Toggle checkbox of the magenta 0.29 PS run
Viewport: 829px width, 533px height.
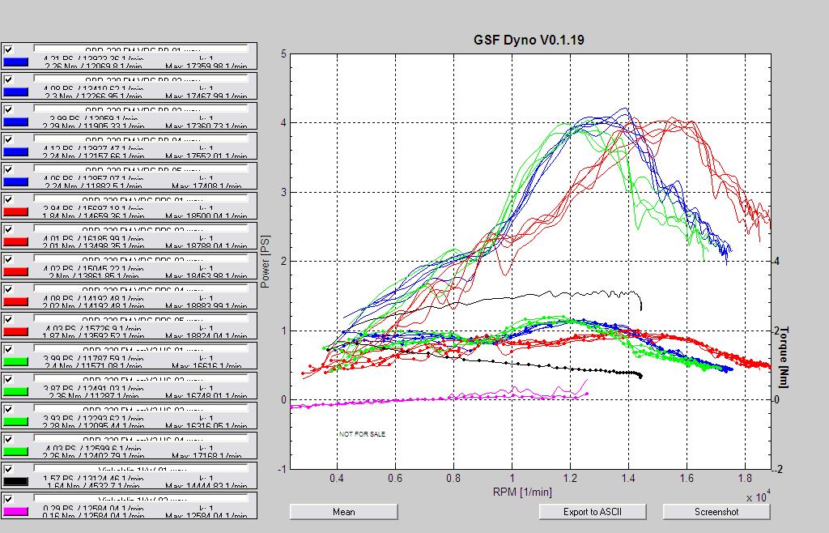point(9,499)
